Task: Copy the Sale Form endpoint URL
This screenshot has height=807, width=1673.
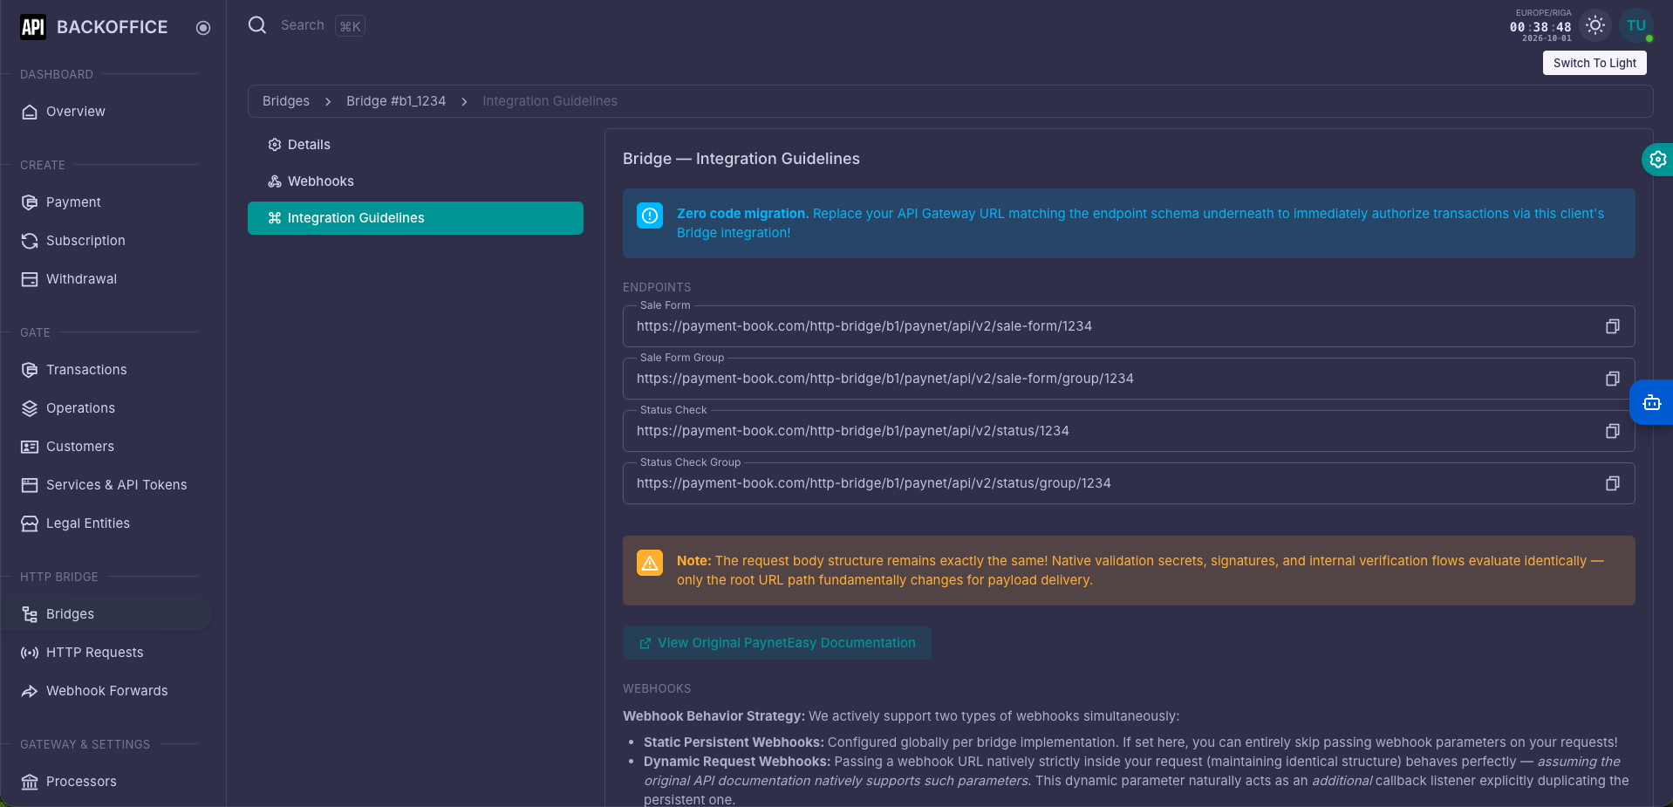Action: tap(1612, 326)
